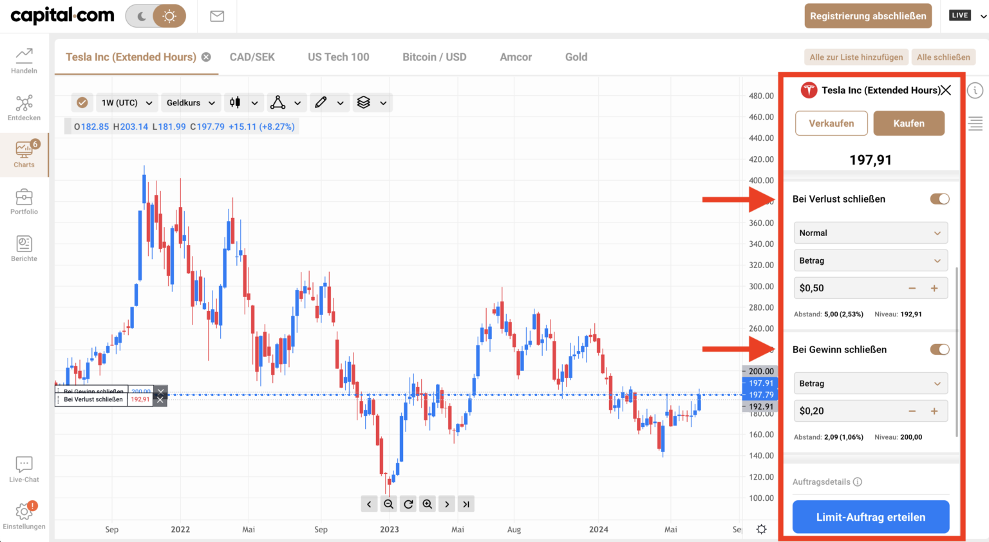This screenshot has width=989, height=542.
Task: Select the US Tech 100 tab
Action: pos(338,57)
